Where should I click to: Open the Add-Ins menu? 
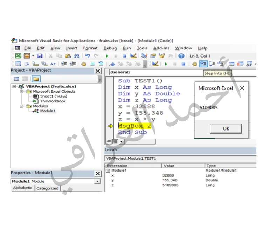click(161, 48)
